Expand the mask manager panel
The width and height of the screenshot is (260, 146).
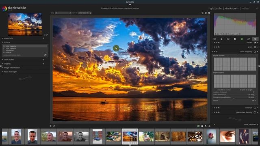[10, 72]
